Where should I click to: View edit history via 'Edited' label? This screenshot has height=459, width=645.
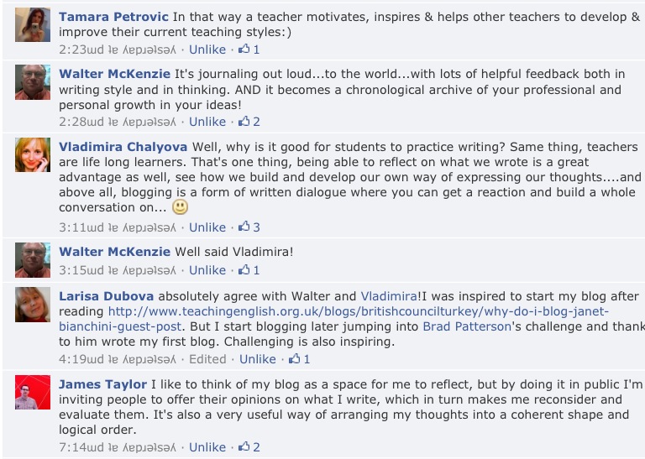click(207, 359)
